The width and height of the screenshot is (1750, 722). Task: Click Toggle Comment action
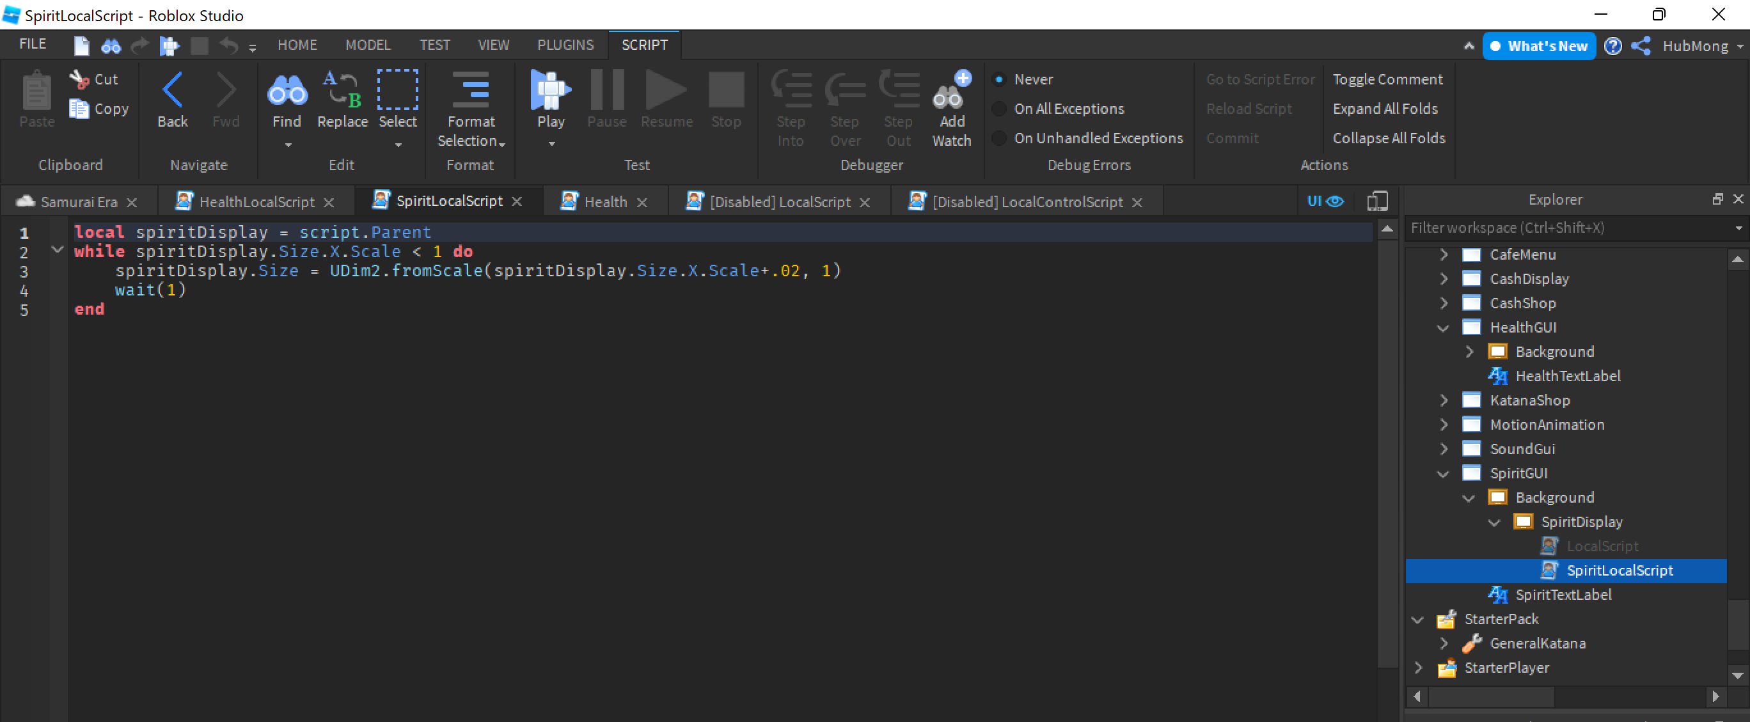point(1387,79)
